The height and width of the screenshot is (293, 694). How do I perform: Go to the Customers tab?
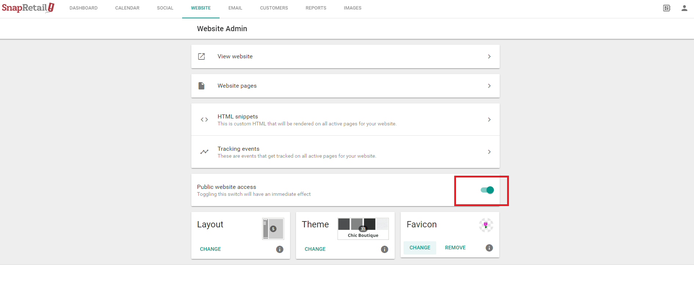[274, 8]
